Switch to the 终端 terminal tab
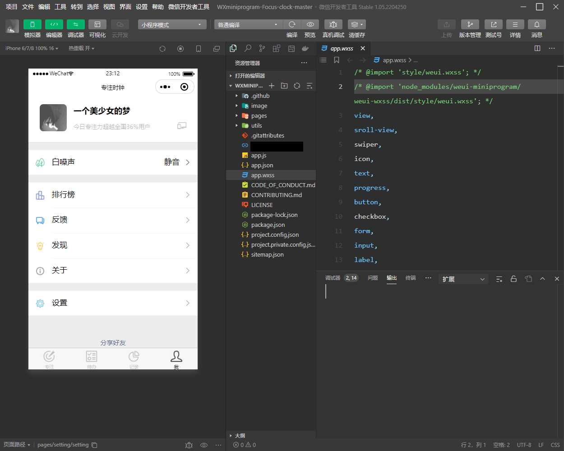Viewport: 564px width, 451px height. pyautogui.click(x=410, y=278)
